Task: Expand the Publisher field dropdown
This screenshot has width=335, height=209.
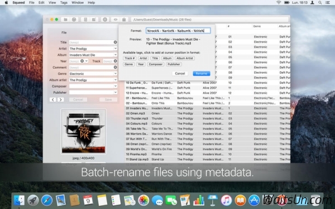Action: click(x=116, y=93)
